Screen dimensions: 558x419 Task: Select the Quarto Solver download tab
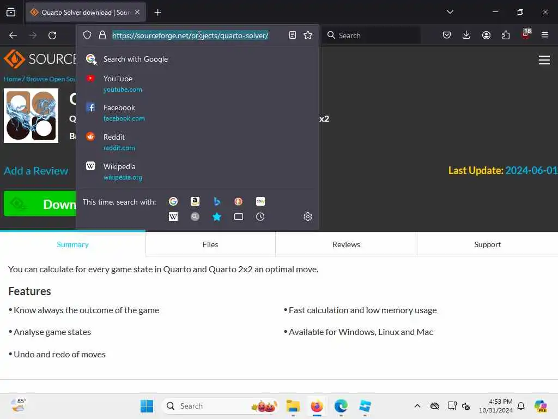coord(86,13)
